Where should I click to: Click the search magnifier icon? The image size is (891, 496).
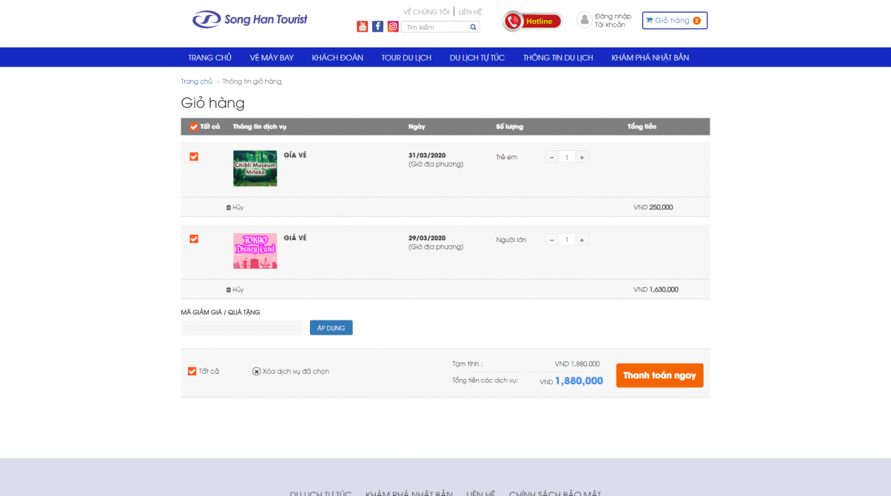click(x=473, y=27)
